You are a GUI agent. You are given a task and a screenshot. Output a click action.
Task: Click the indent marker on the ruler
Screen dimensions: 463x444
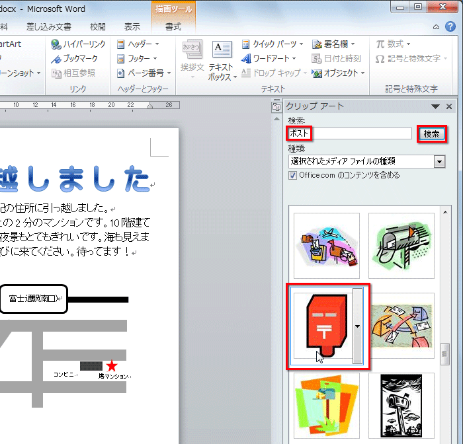[x=150, y=106]
